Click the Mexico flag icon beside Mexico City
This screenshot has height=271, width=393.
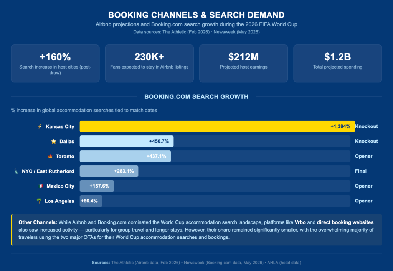pos(41,186)
